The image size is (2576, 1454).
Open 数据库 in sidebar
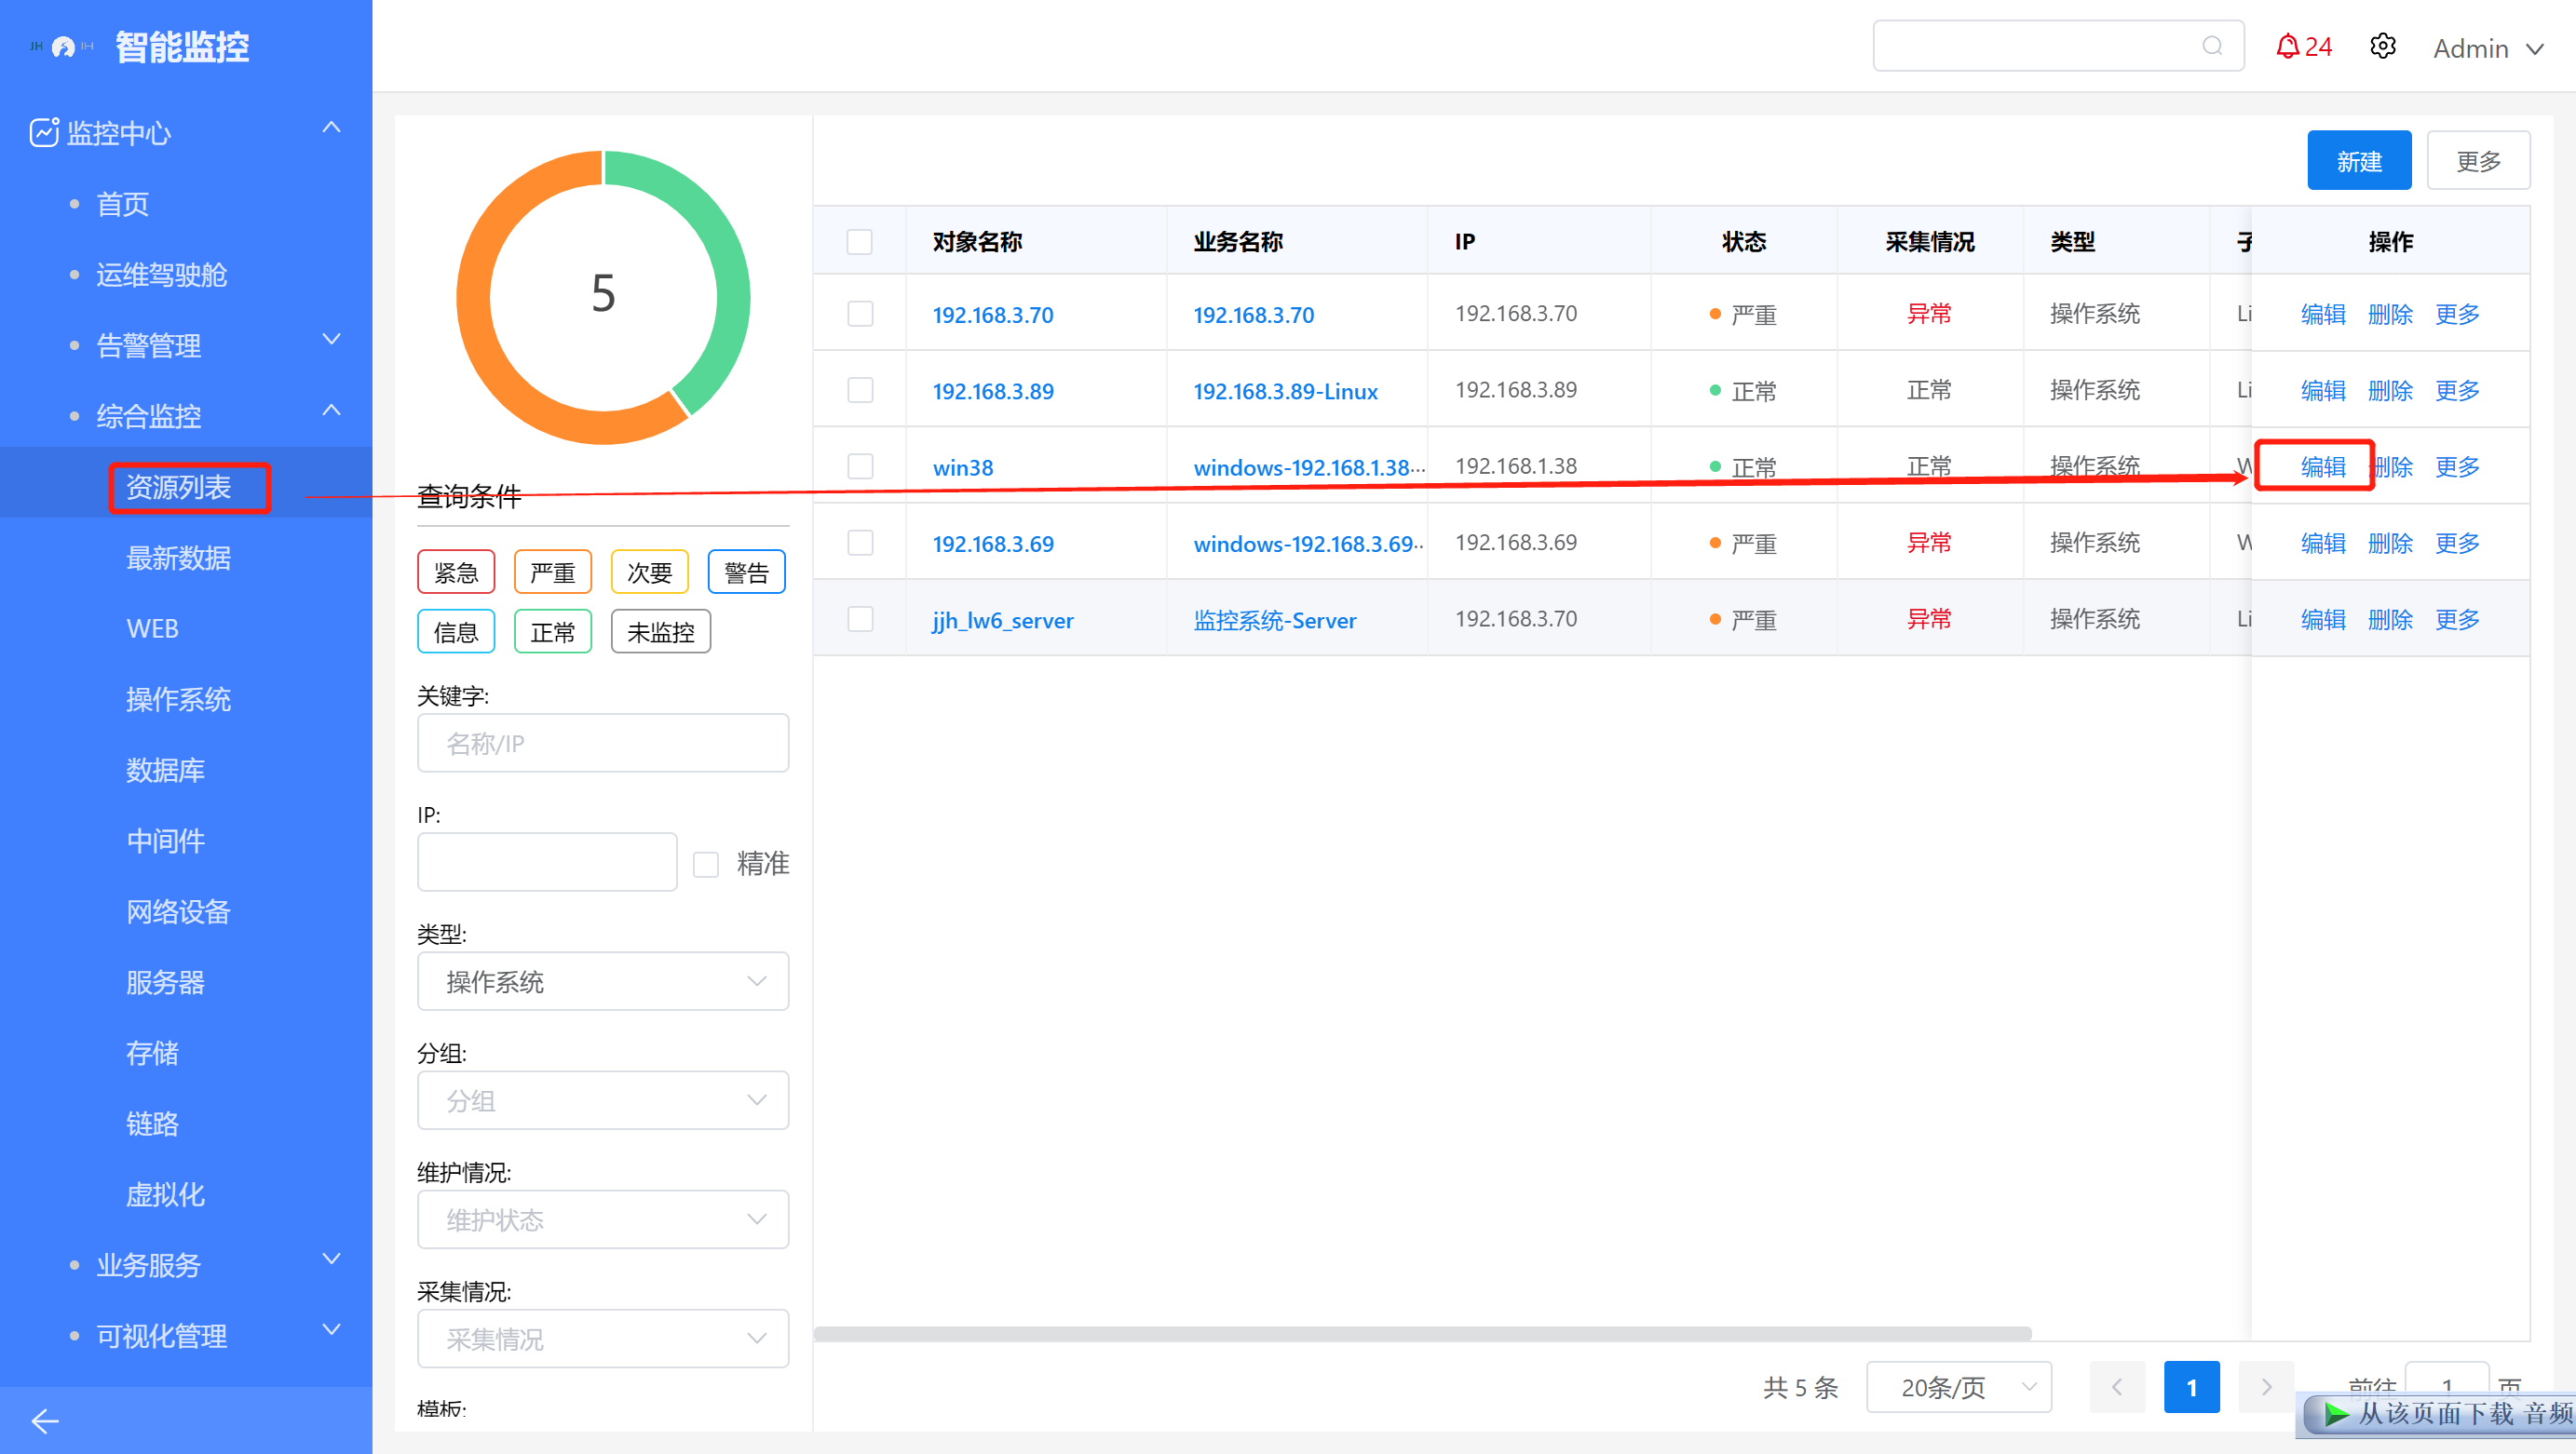[165, 770]
